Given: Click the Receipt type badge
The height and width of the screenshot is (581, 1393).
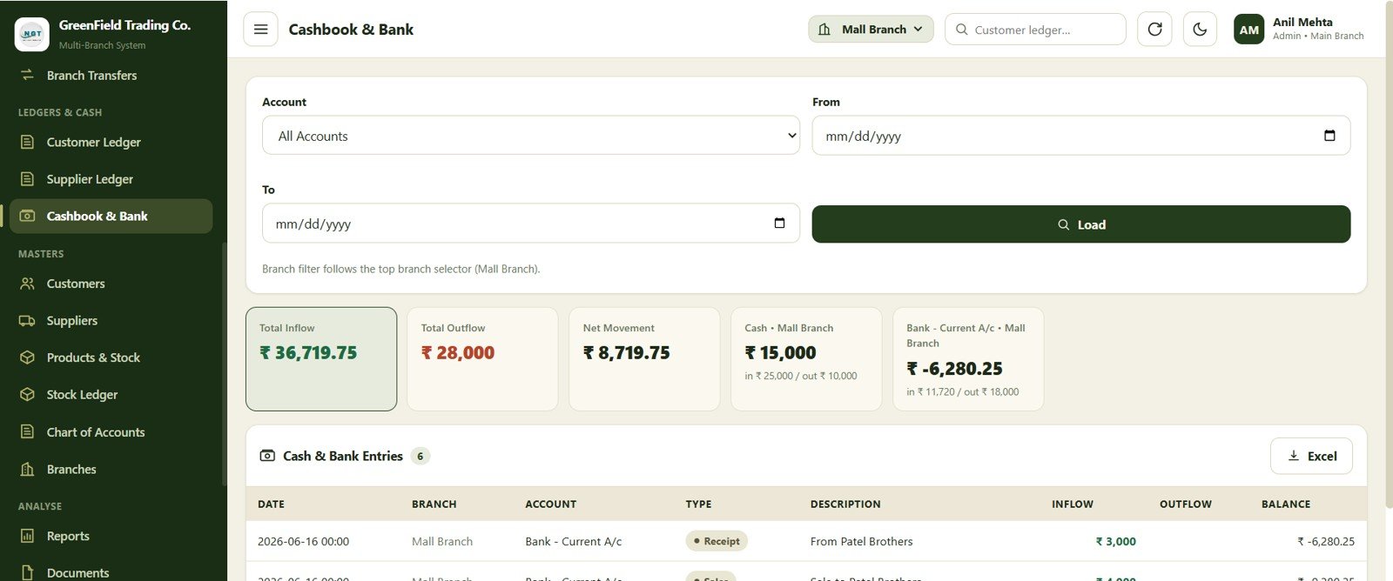Looking at the screenshot, I should [x=717, y=541].
